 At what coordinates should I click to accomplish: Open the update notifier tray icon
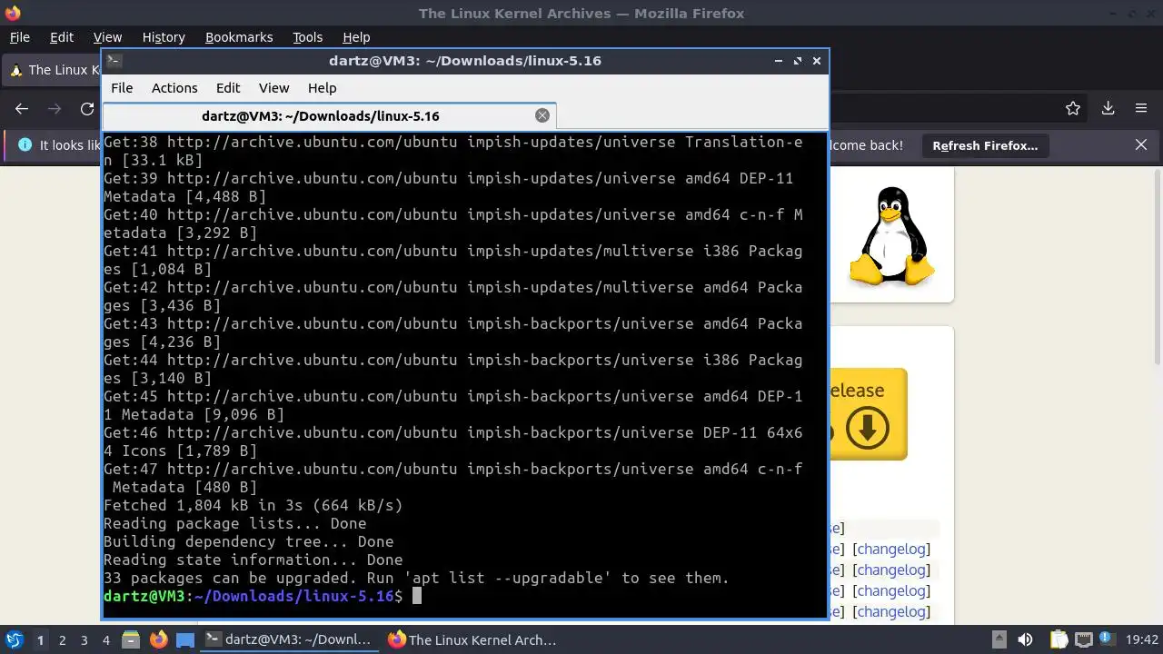click(1107, 639)
